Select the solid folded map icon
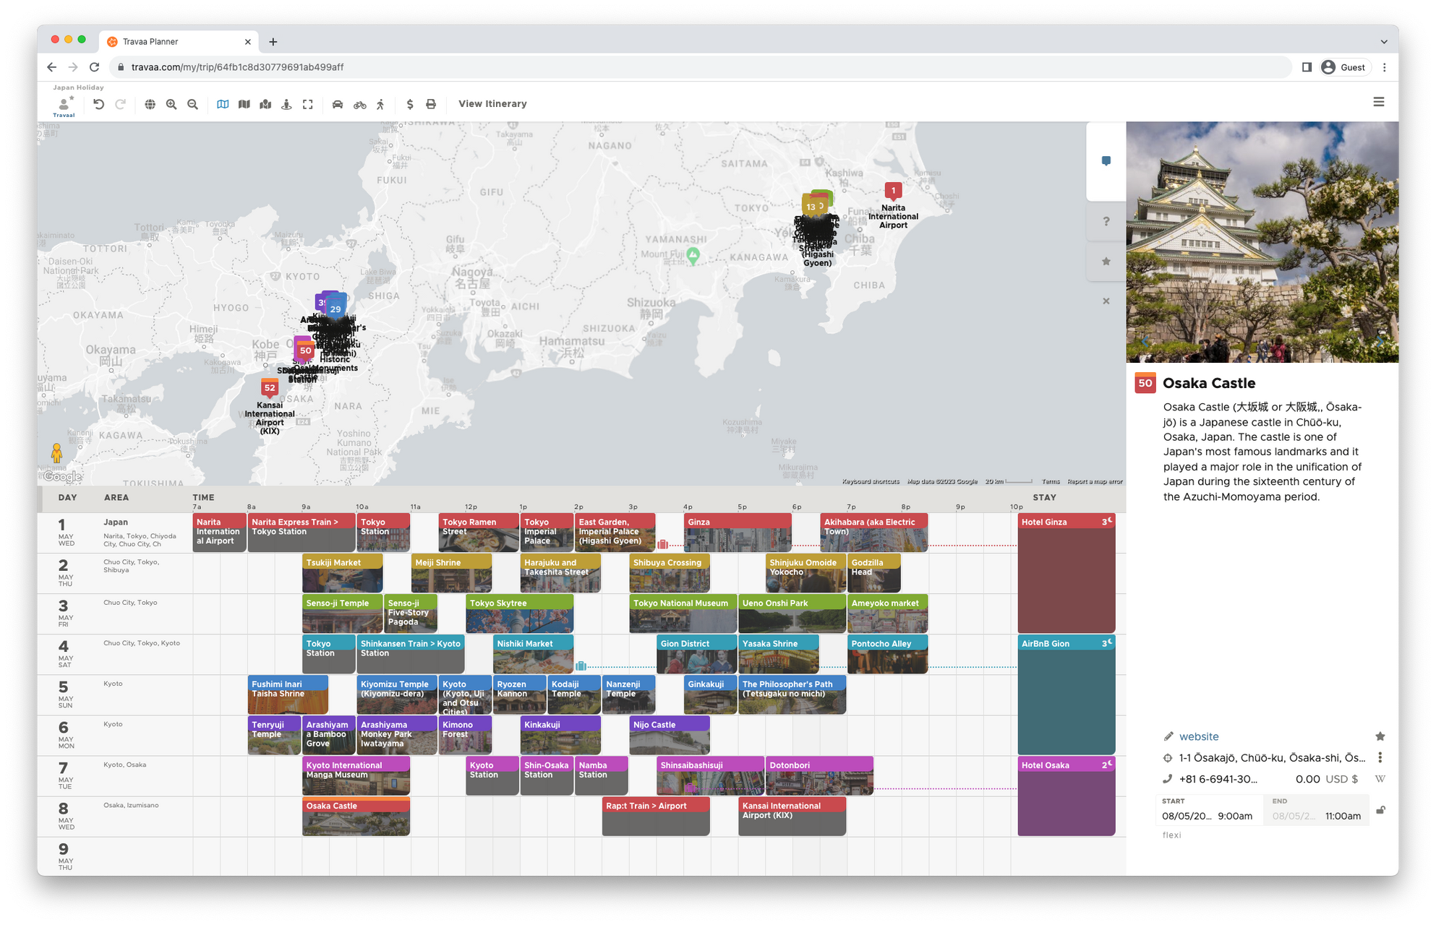The height and width of the screenshot is (925, 1436). click(244, 104)
